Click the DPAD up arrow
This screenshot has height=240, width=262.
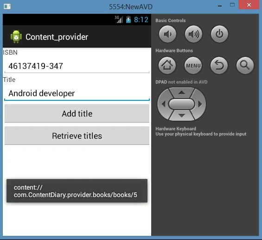coord(182,92)
